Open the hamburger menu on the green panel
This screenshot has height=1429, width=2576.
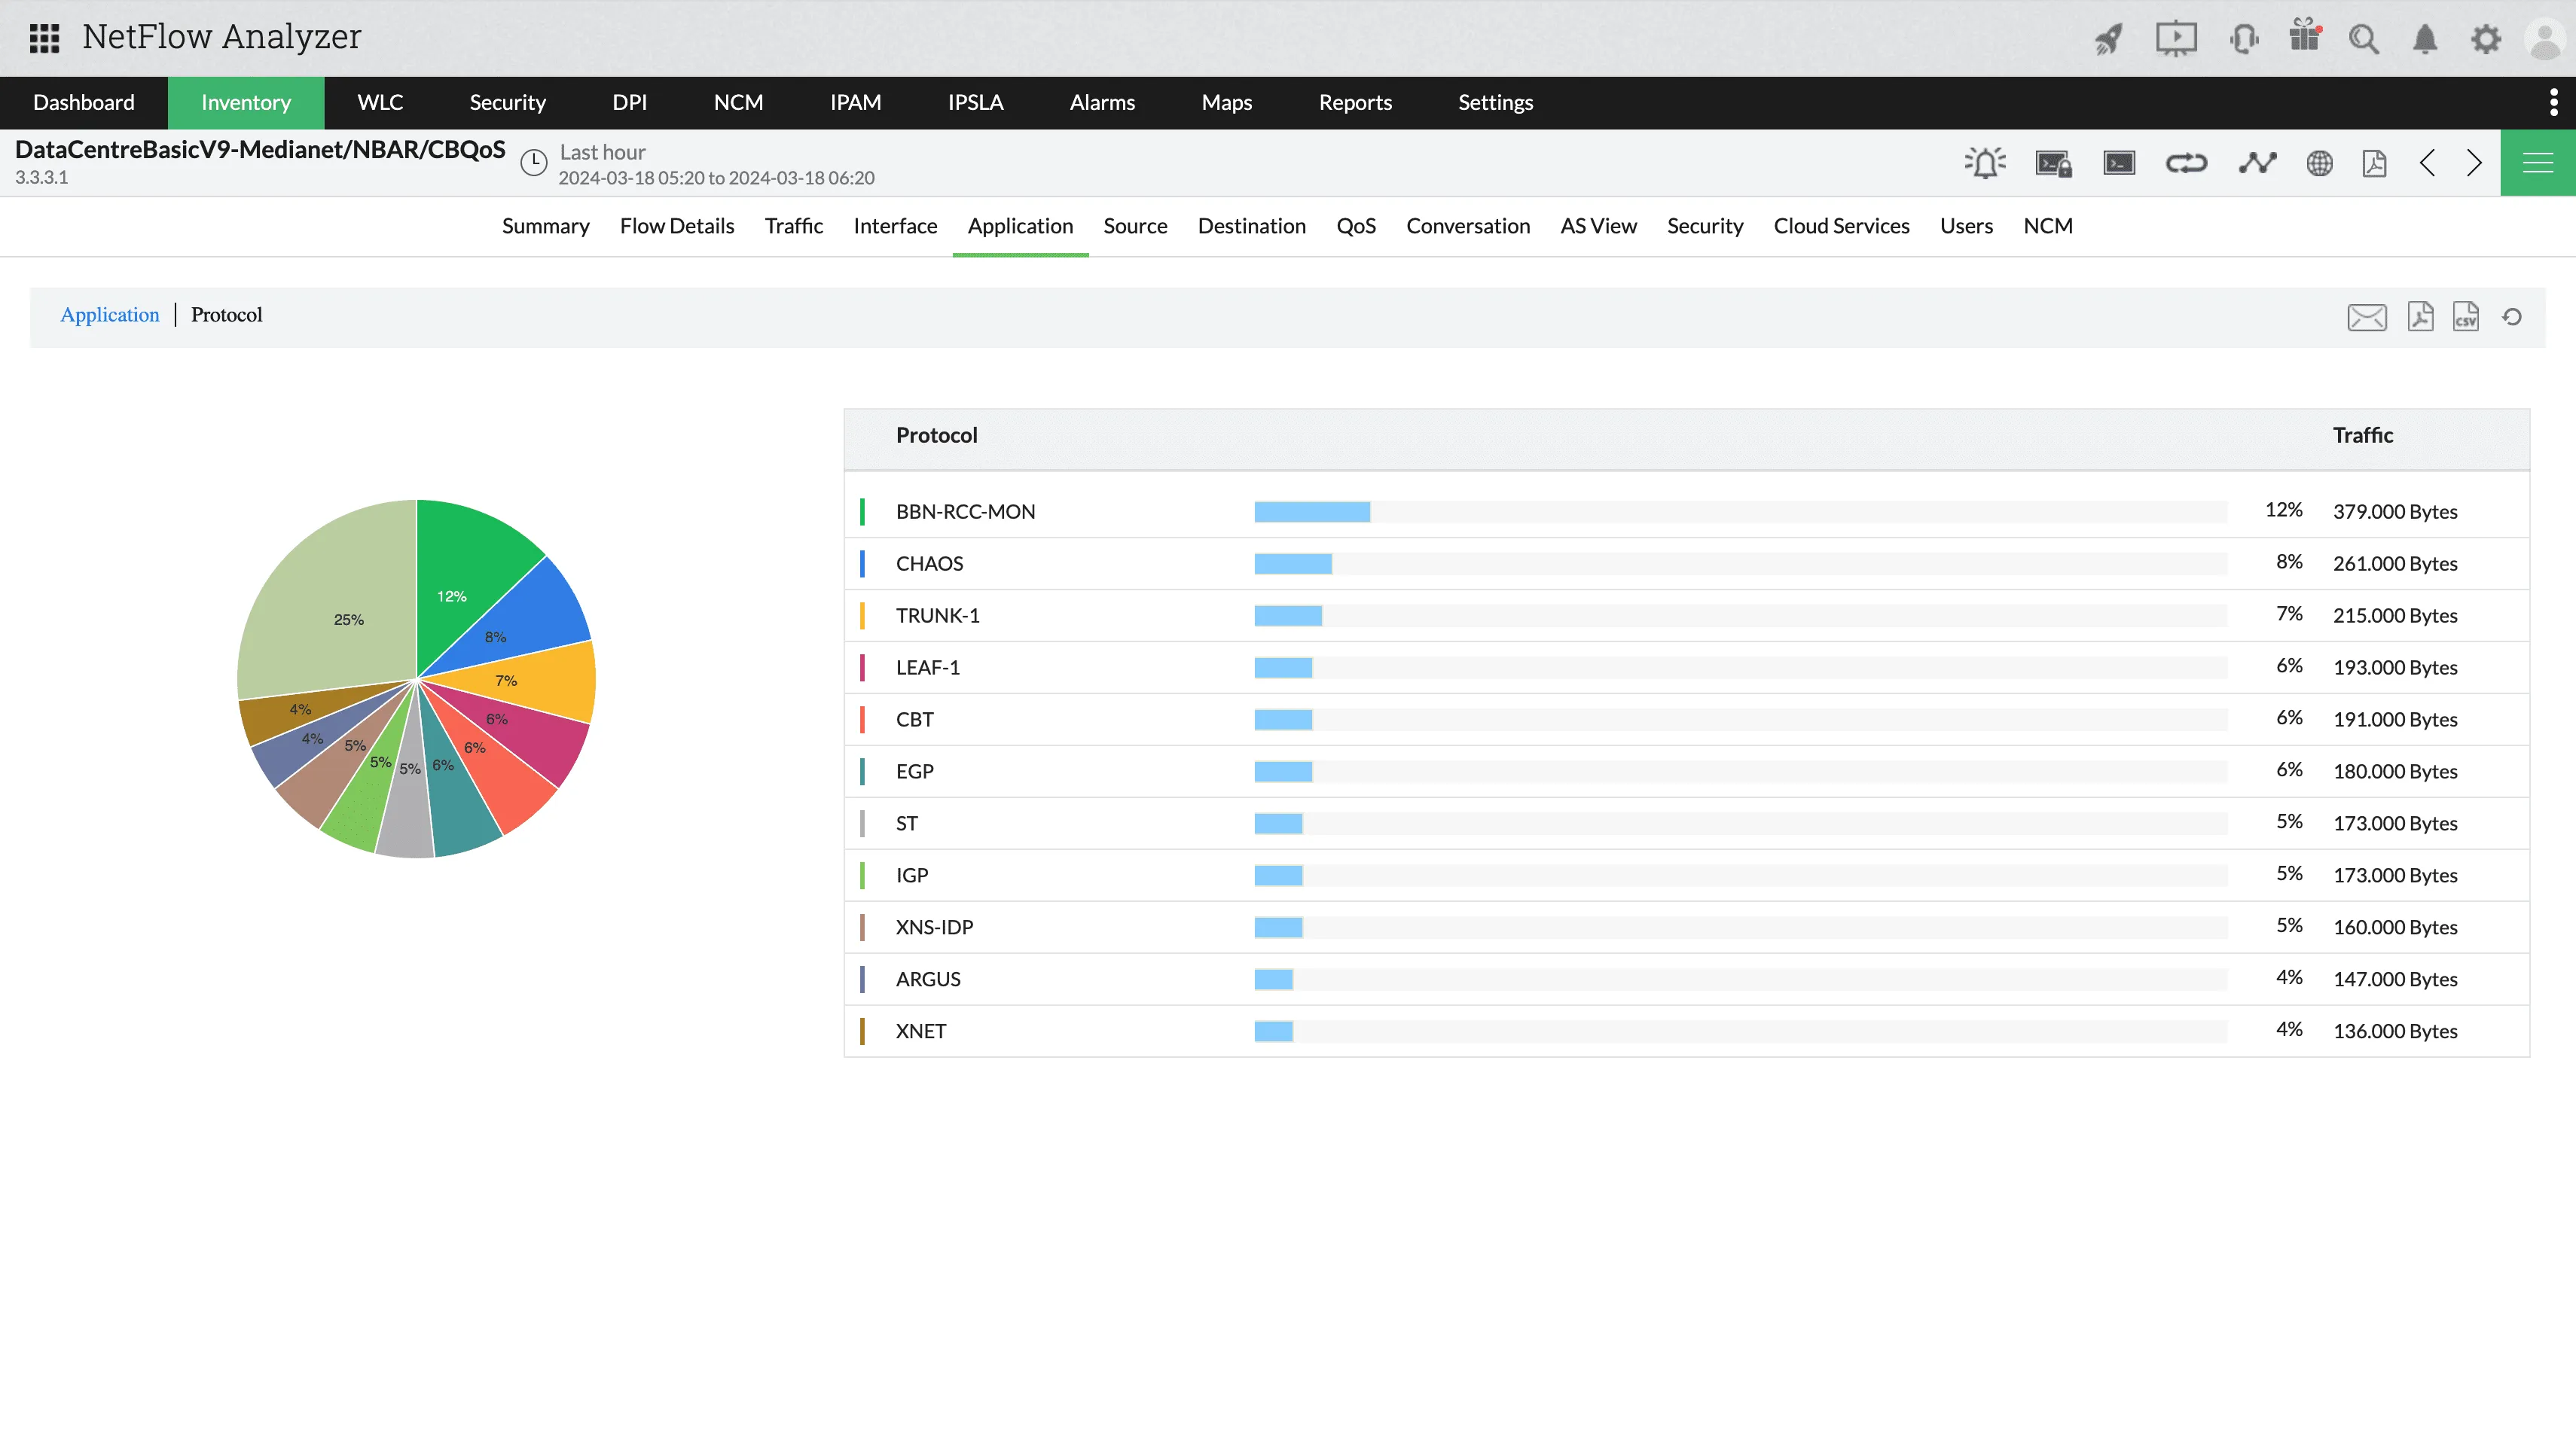pyautogui.click(x=2538, y=162)
